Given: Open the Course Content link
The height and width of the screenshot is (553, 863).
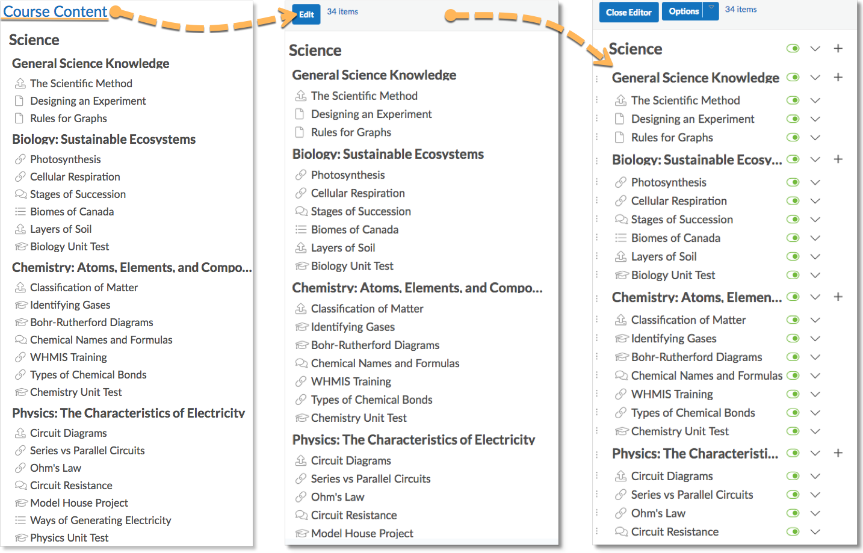Looking at the screenshot, I should tap(55, 11).
